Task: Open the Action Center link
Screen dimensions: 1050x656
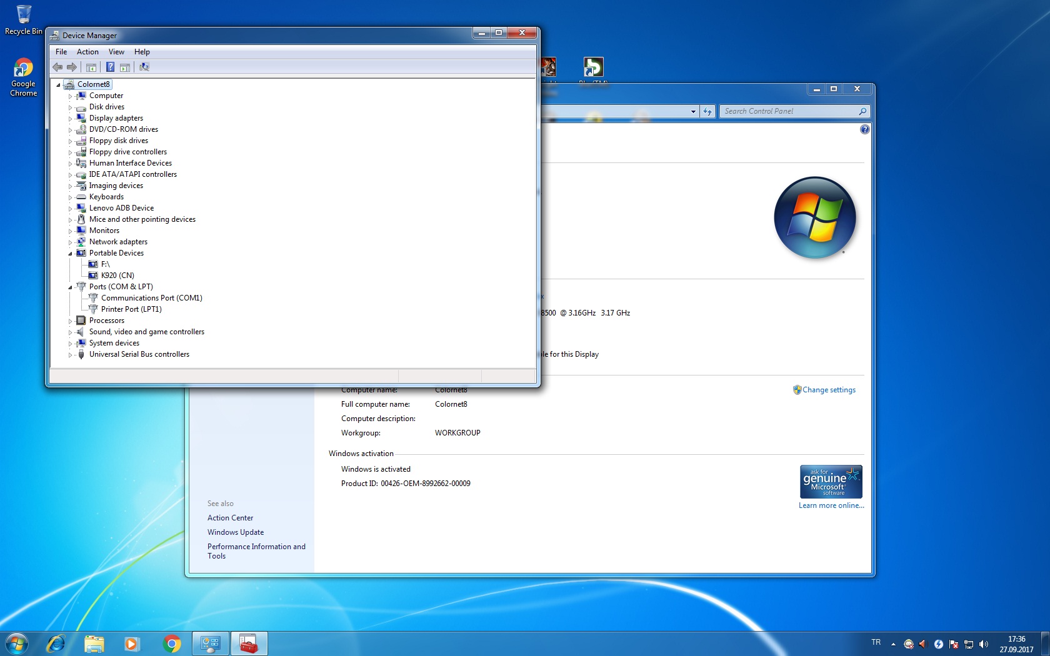Action: 230,518
